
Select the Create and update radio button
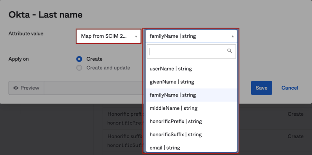pyautogui.click(x=79, y=68)
